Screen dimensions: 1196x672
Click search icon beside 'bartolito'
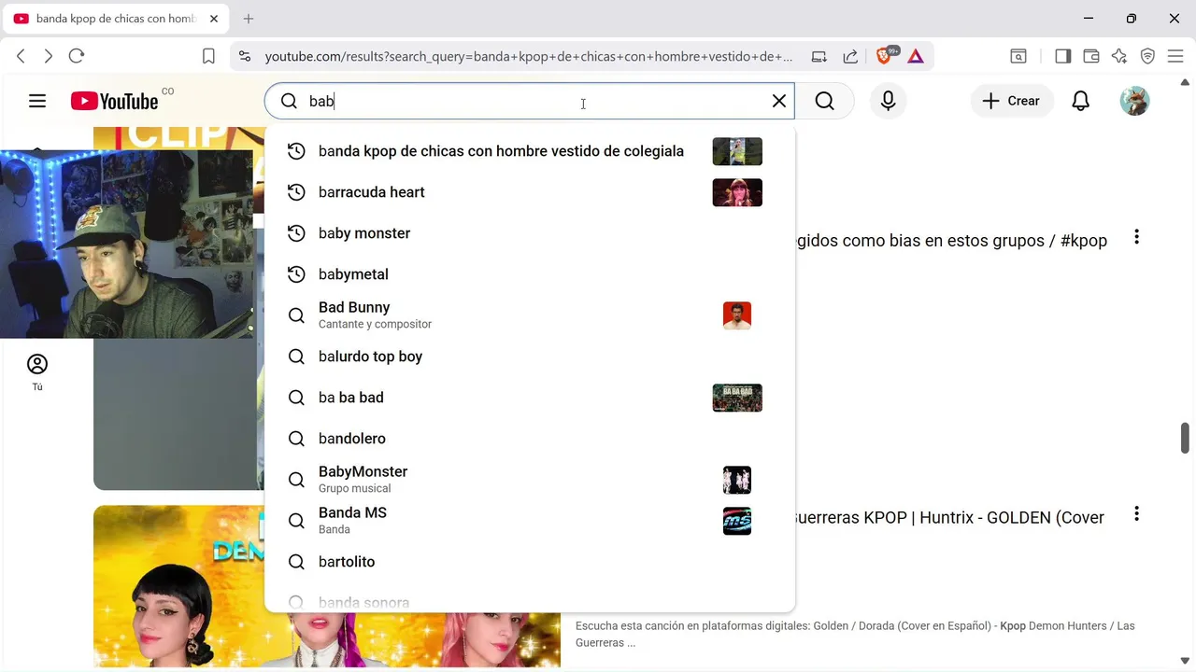pyautogui.click(x=296, y=562)
